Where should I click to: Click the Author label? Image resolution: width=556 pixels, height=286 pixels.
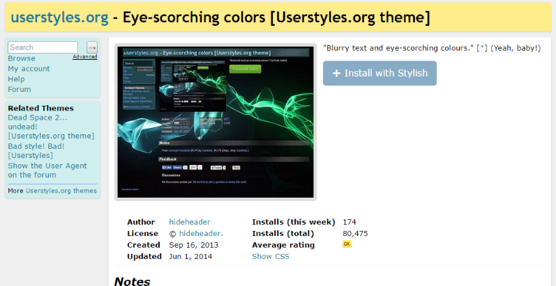pyautogui.click(x=141, y=222)
